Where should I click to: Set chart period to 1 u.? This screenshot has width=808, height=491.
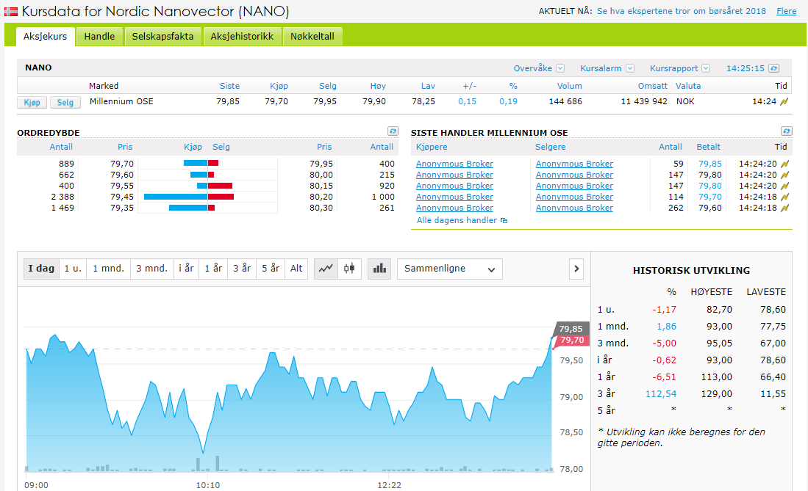tap(73, 269)
